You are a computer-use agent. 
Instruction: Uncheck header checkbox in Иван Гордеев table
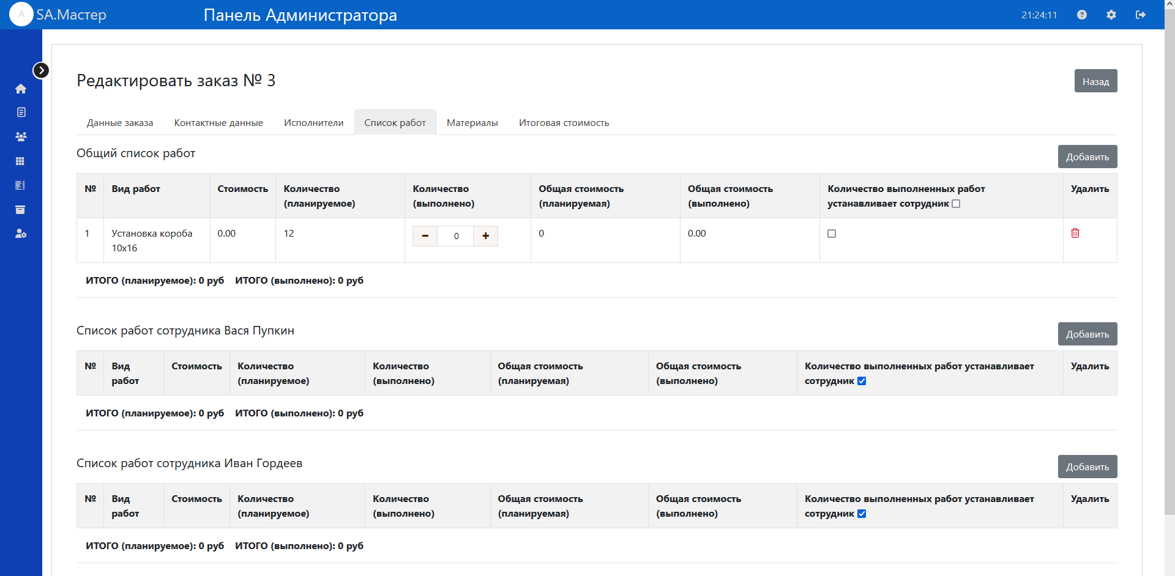point(862,514)
